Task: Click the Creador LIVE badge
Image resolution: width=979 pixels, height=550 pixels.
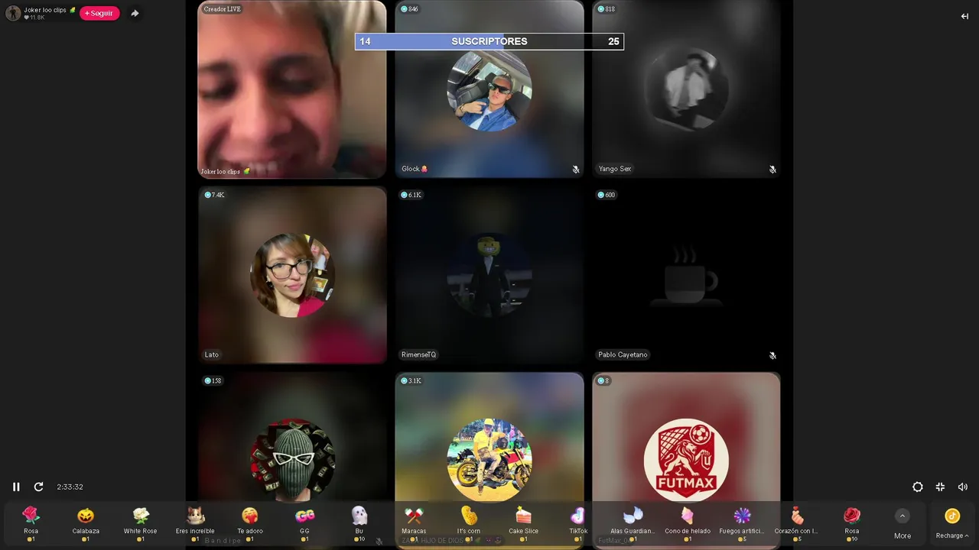Action: point(222,9)
